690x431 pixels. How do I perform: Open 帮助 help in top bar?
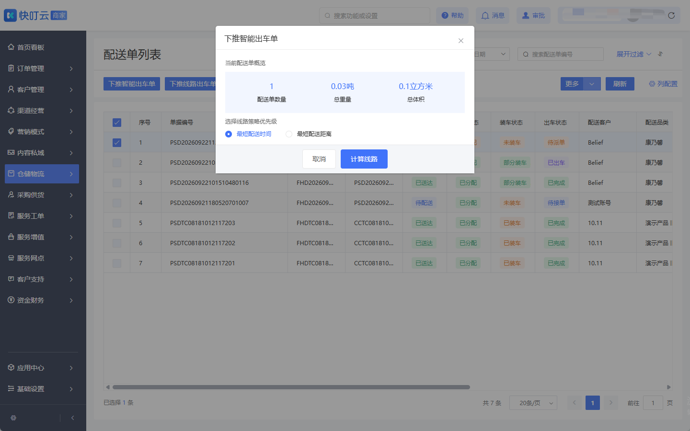pos(452,15)
